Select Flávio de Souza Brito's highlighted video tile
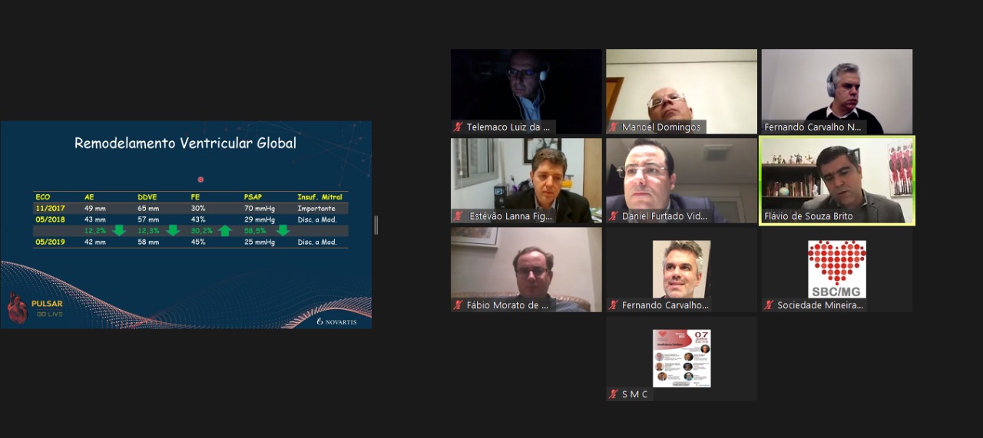983x438 pixels. (837, 180)
